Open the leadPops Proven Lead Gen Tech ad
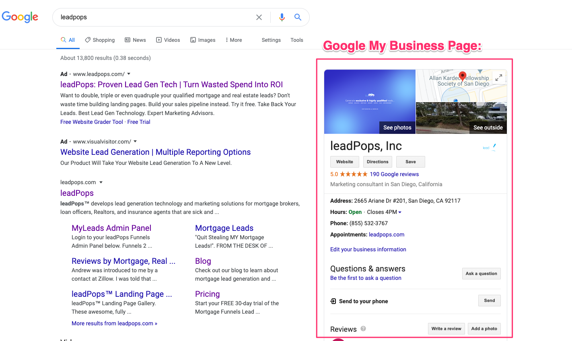The height and width of the screenshot is (341, 572). click(171, 84)
